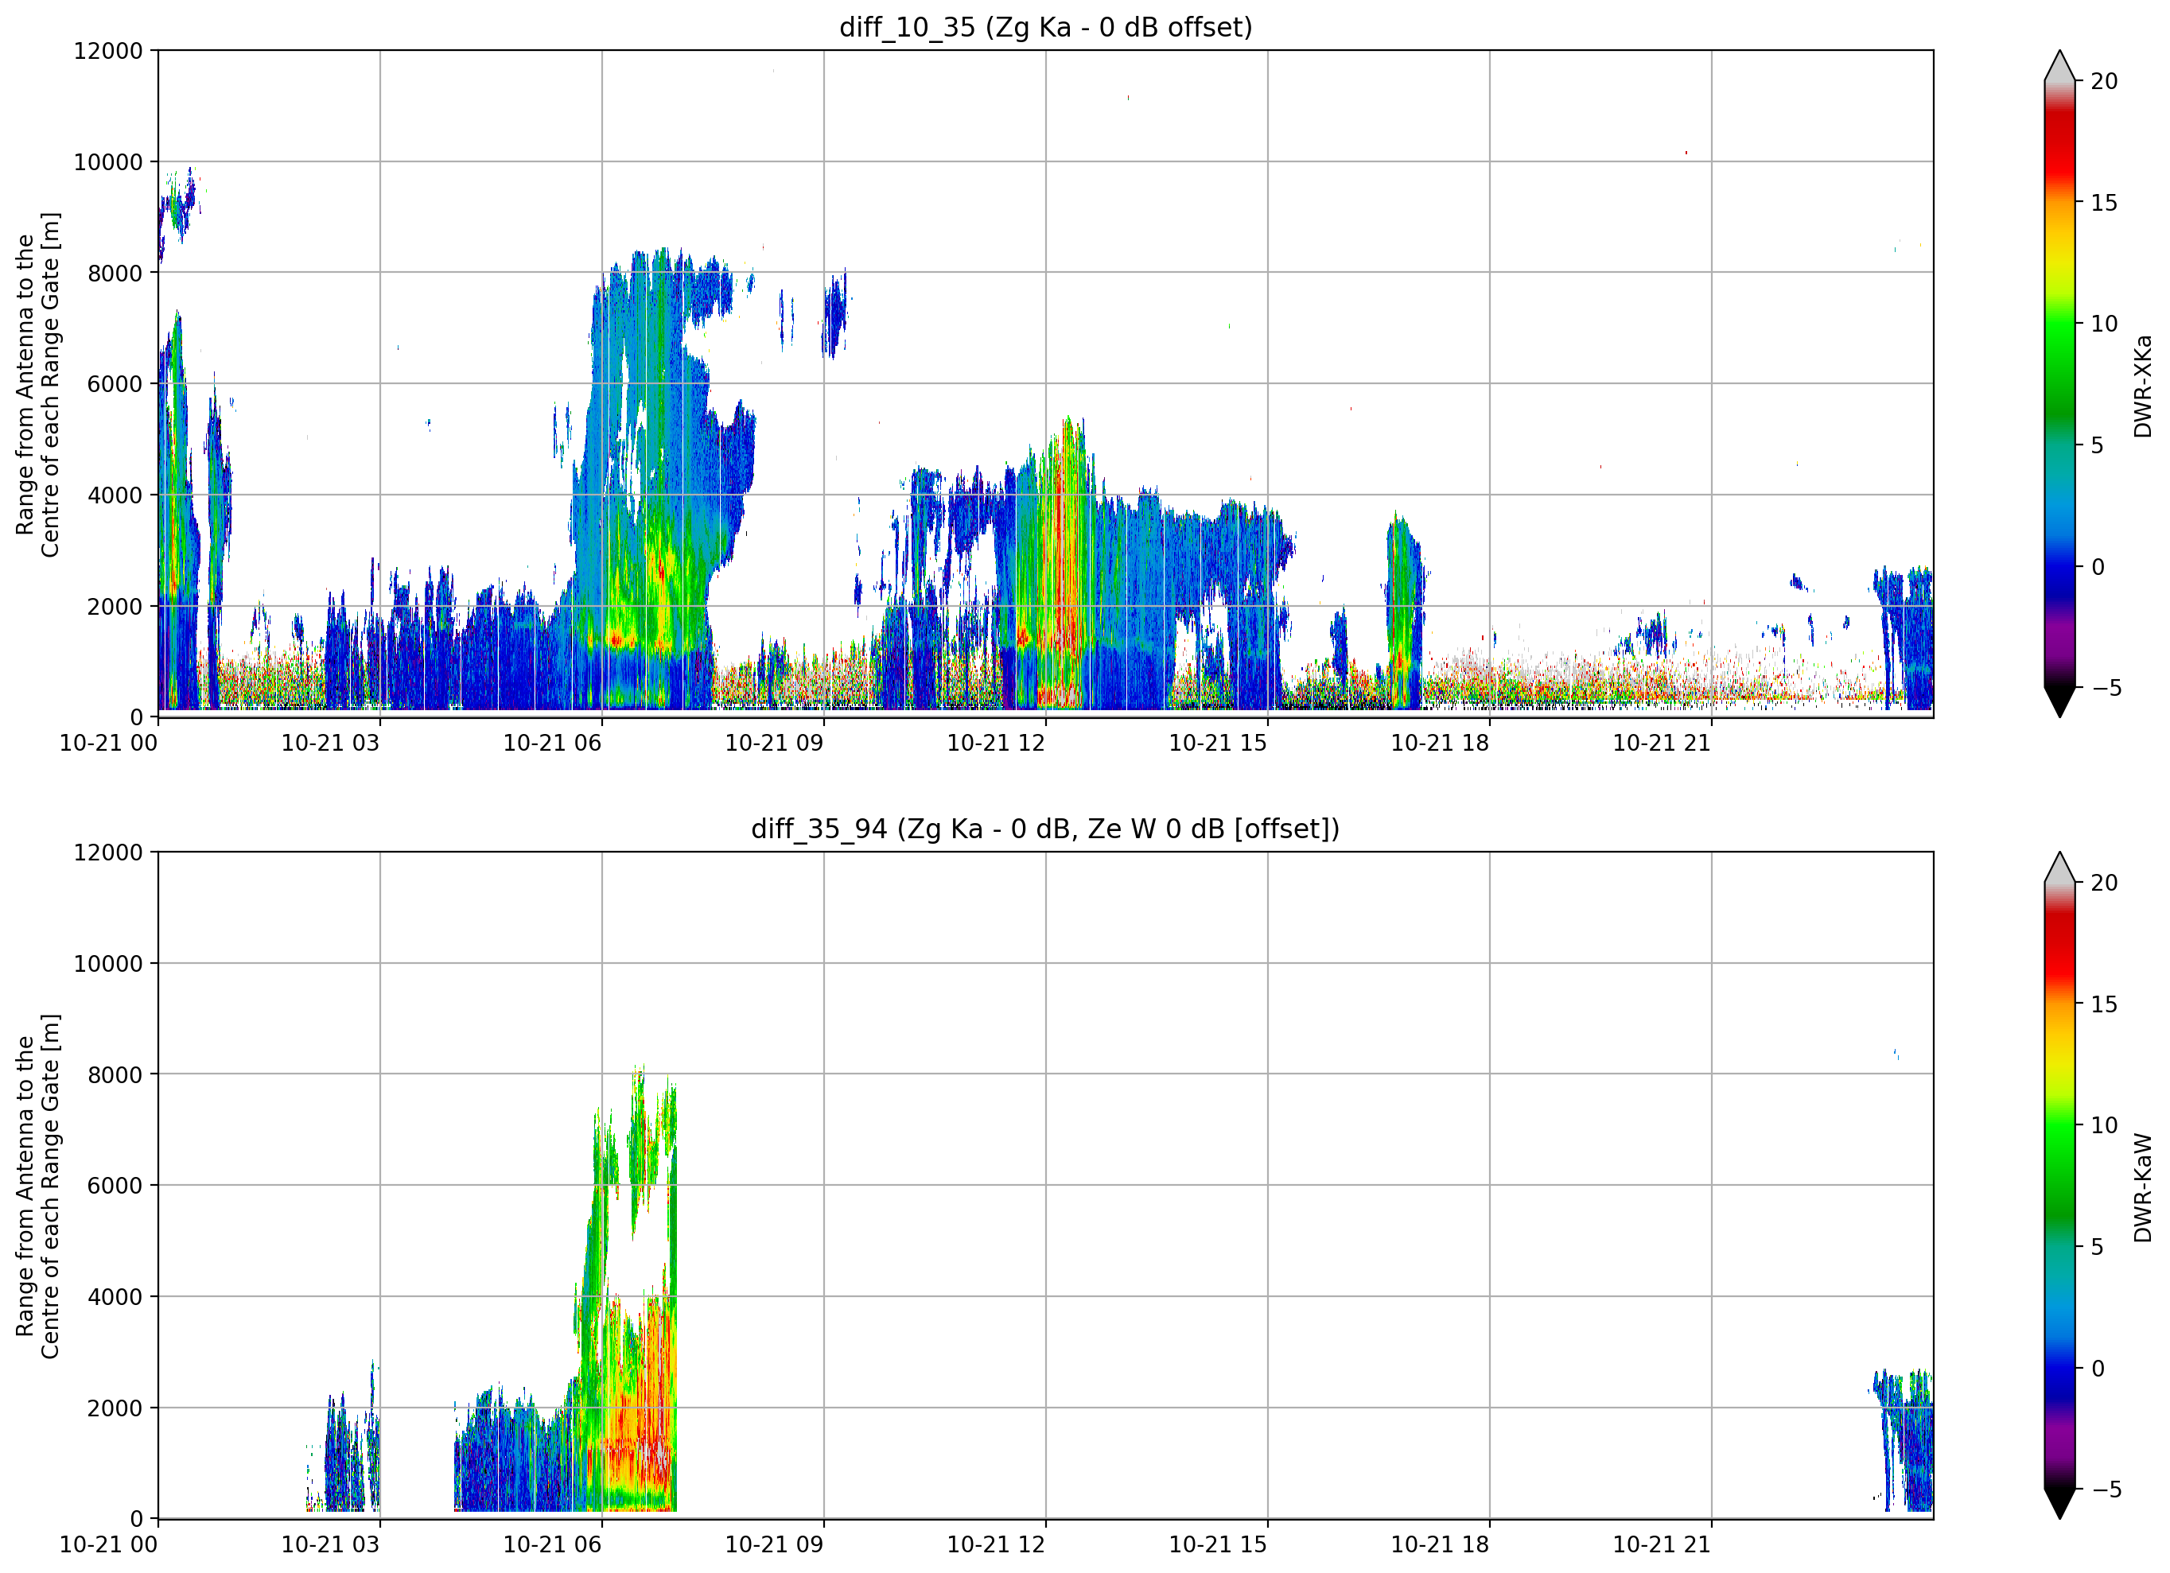Click the "15" tick on the DWR-XKa colorbar
Screen dimensions: 2170x1573
click(x=2105, y=203)
